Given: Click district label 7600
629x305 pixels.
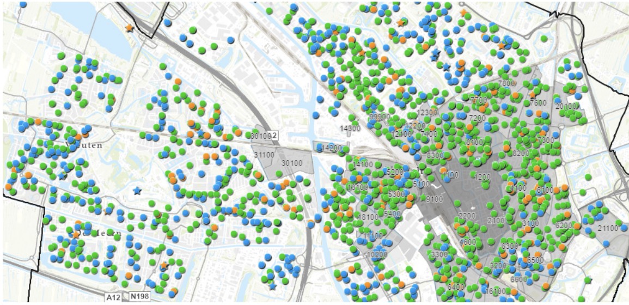Looking at the screenshot, I should coord(538,103).
